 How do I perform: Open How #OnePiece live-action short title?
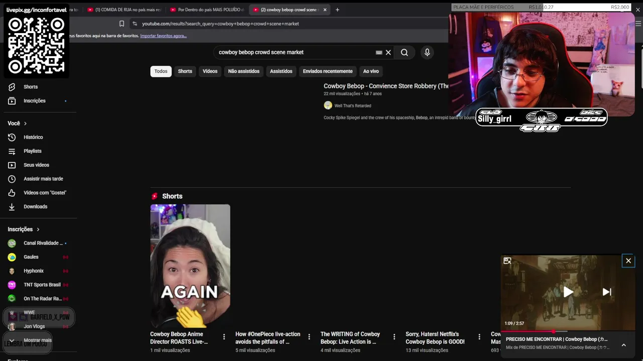point(268,338)
